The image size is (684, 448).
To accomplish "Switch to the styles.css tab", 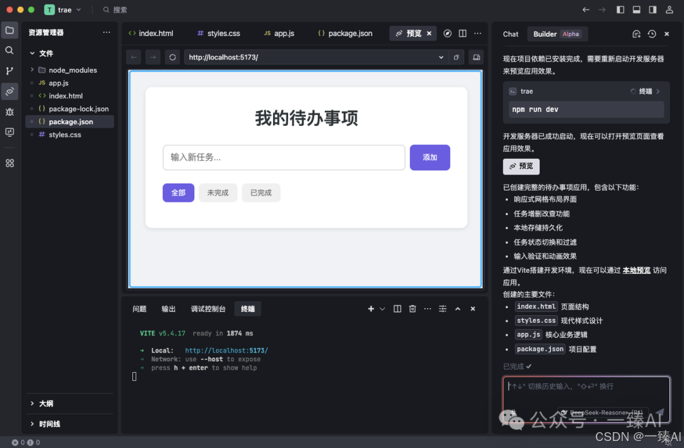I will [218, 33].
